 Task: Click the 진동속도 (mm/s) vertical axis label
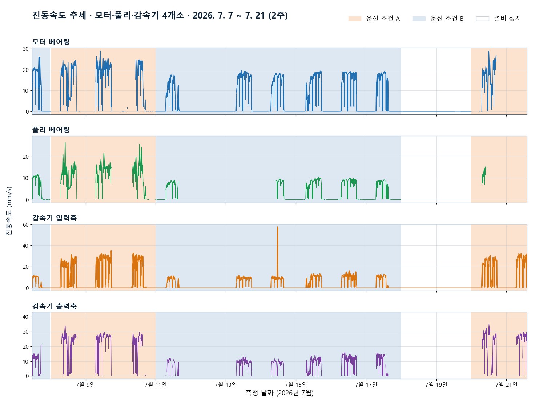[9, 211]
